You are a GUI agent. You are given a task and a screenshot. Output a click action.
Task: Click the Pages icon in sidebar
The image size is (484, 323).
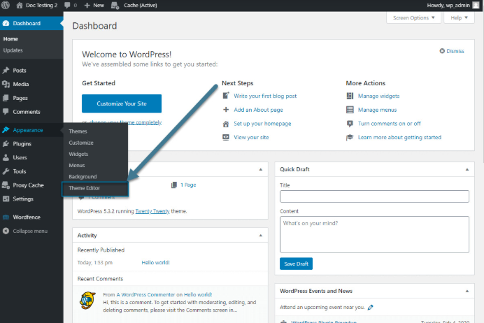coord(6,98)
